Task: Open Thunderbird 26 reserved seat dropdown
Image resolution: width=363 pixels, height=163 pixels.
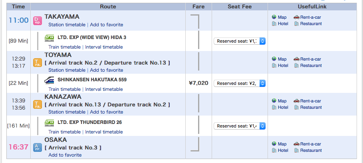Action: click(240, 126)
